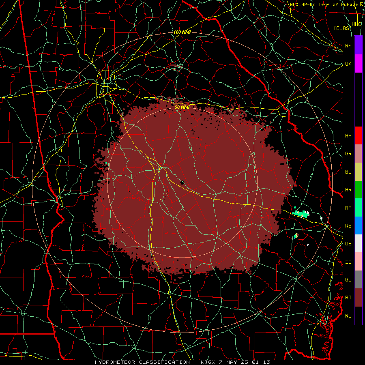Click the yellow-green BD legend swatch

point(358,172)
